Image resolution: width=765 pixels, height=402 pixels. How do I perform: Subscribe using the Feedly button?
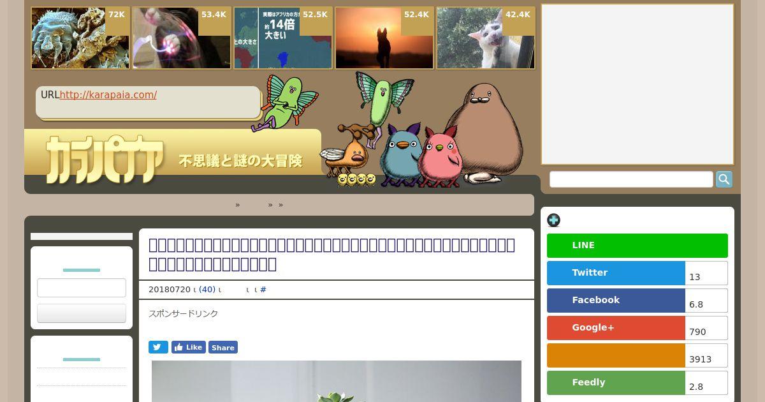point(616,383)
